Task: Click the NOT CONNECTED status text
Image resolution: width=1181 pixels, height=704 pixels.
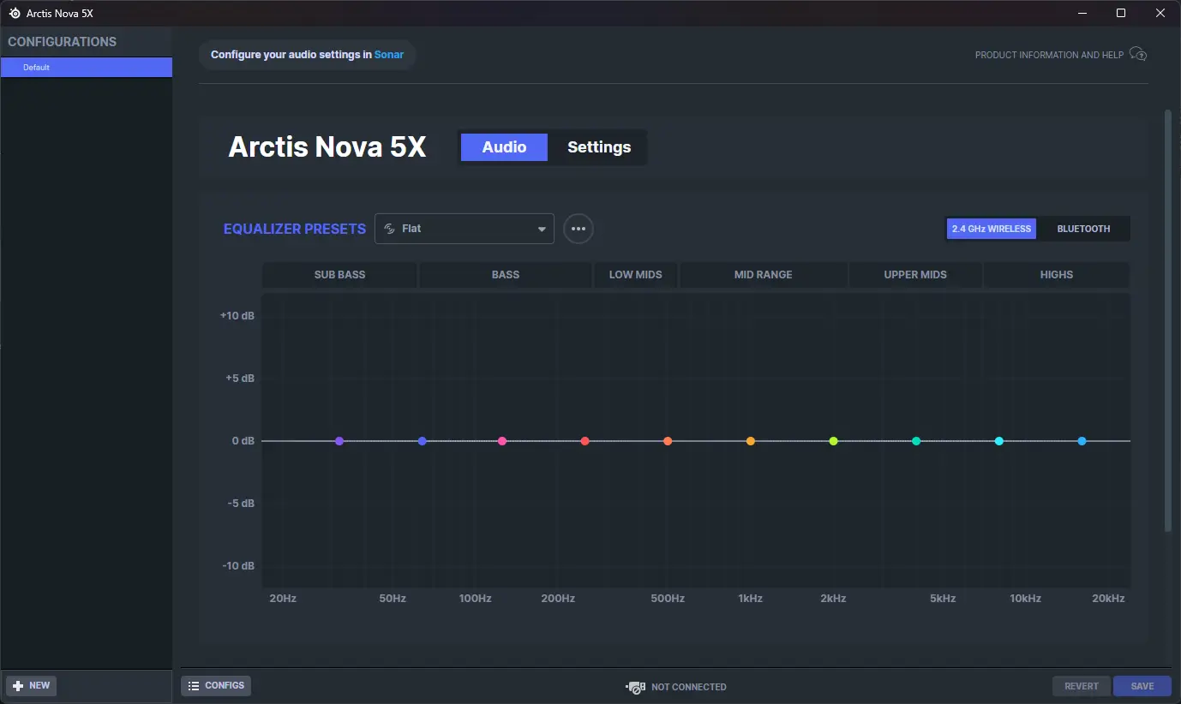Action: click(689, 687)
